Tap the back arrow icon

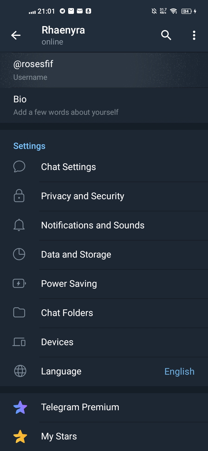point(16,36)
